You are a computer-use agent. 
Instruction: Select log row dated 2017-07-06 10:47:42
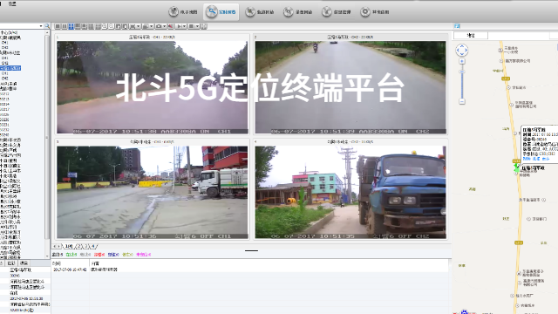[x=250, y=270]
